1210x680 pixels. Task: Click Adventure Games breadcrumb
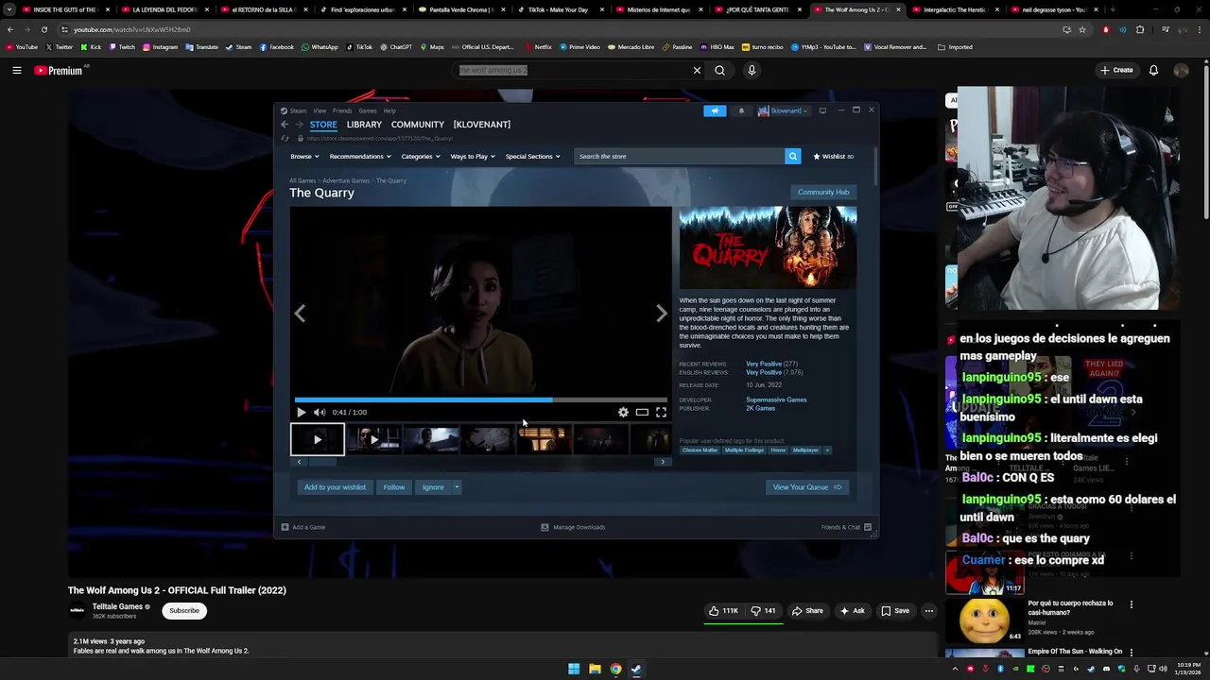[x=346, y=180]
